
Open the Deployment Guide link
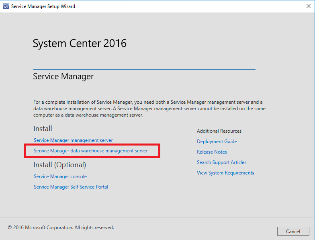pyautogui.click(x=217, y=142)
